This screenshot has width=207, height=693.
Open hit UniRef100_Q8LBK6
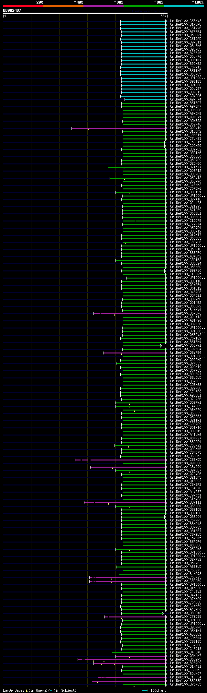click(186, 46)
